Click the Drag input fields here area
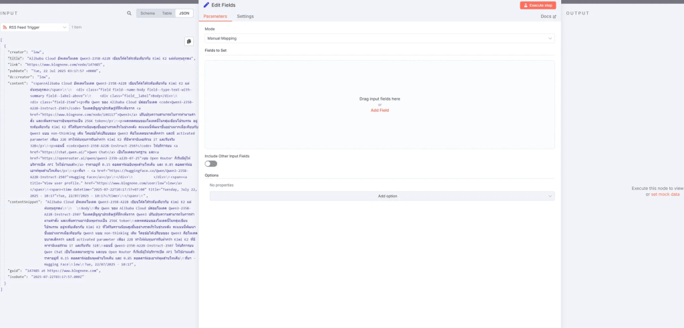 pyautogui.click(x=379, y=99)
